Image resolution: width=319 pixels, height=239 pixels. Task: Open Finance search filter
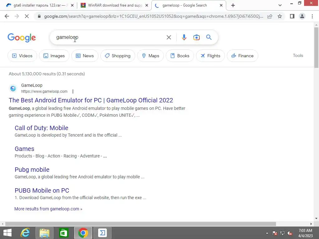click(x=242, y=56)
